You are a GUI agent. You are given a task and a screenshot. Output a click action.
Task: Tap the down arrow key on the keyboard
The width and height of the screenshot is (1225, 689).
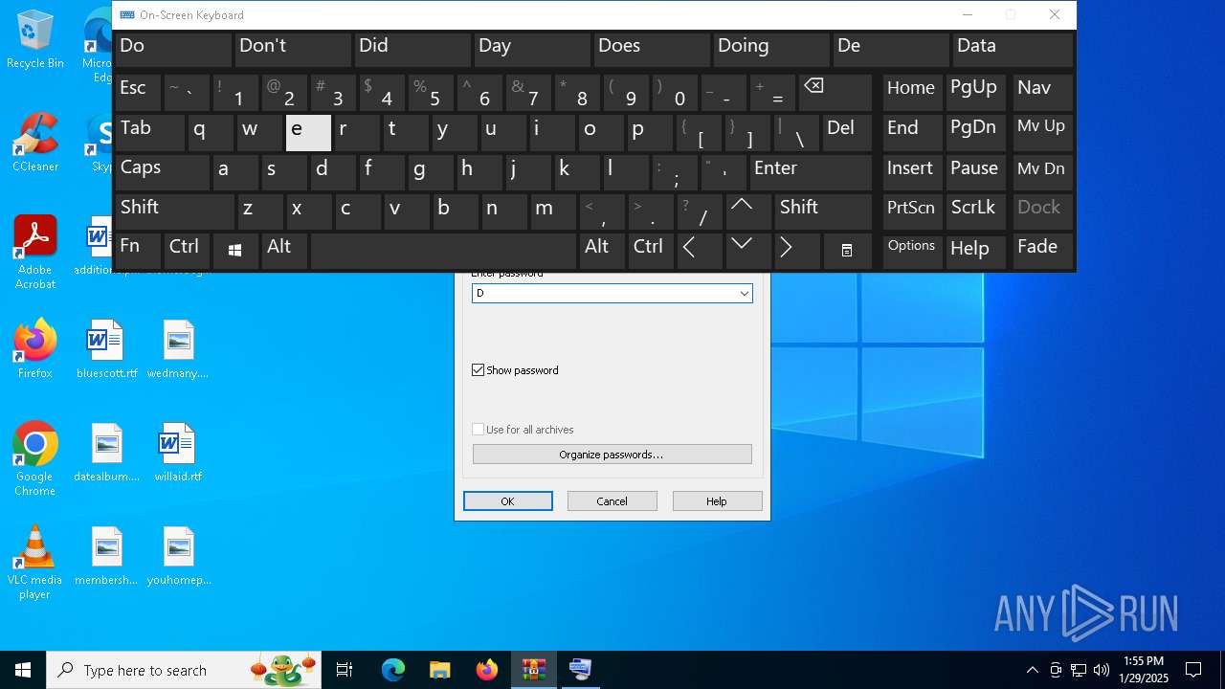749,251
